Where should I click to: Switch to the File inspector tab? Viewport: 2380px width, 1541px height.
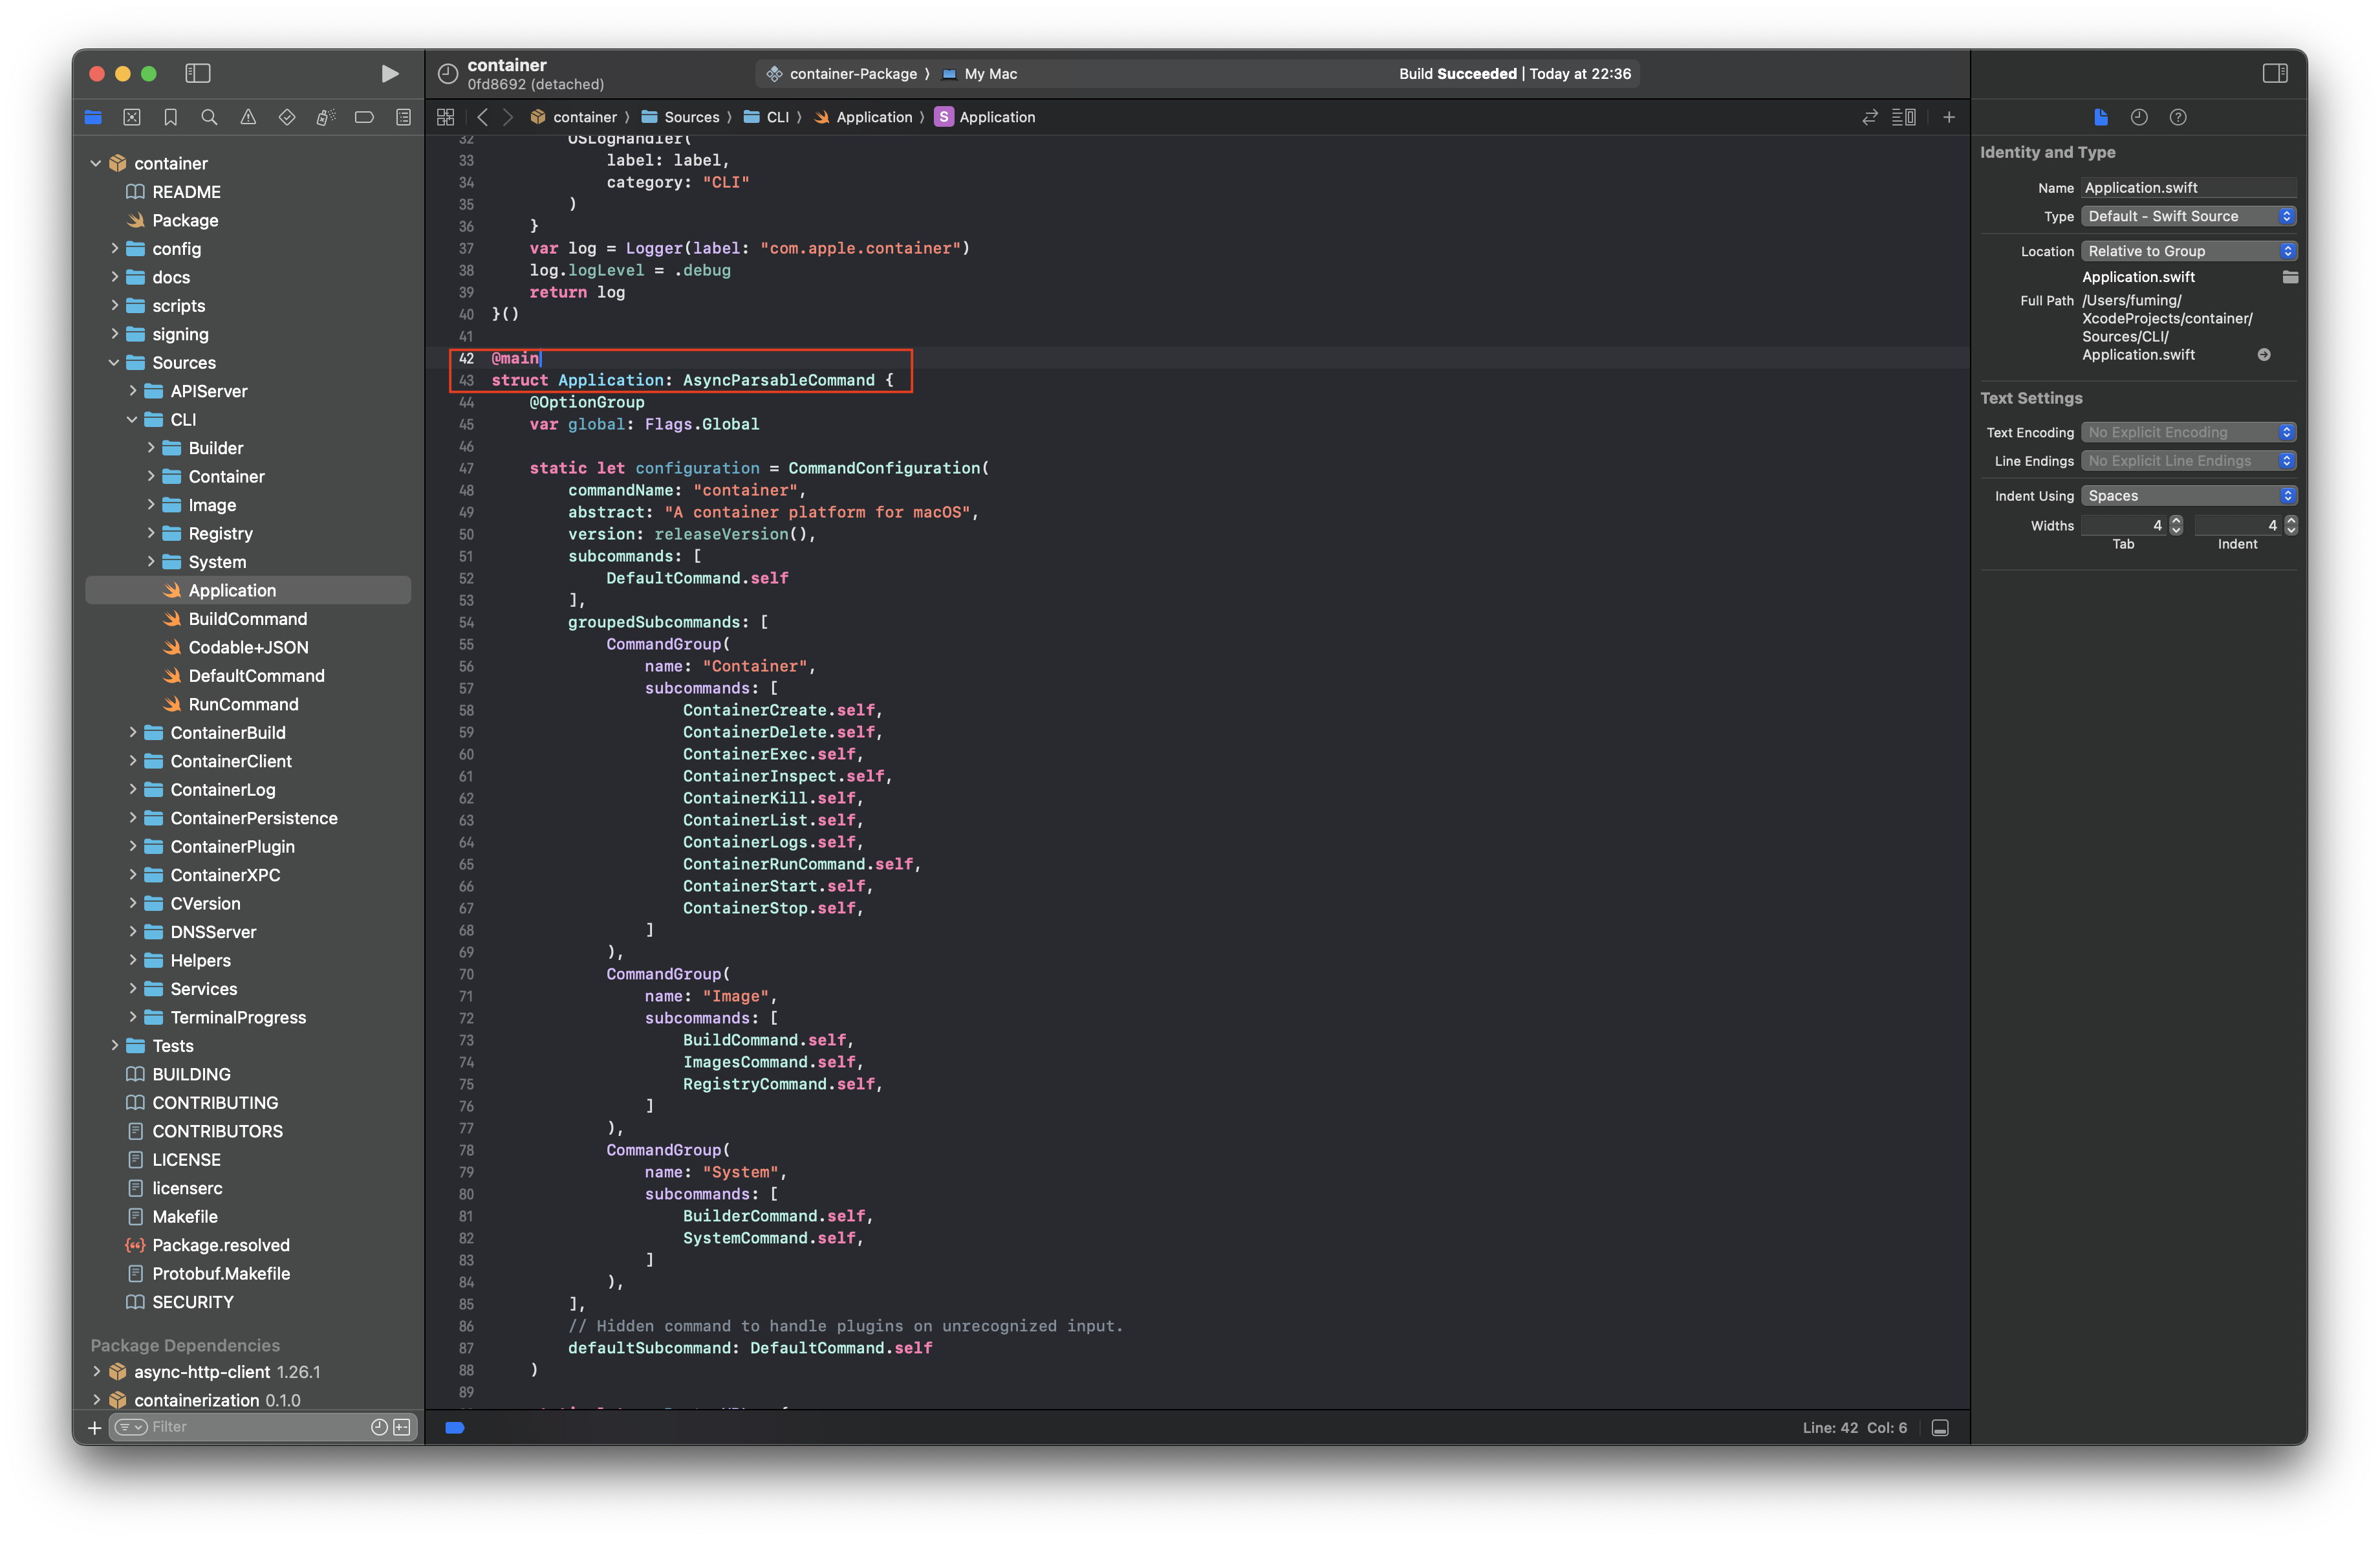coord(2101,117)
